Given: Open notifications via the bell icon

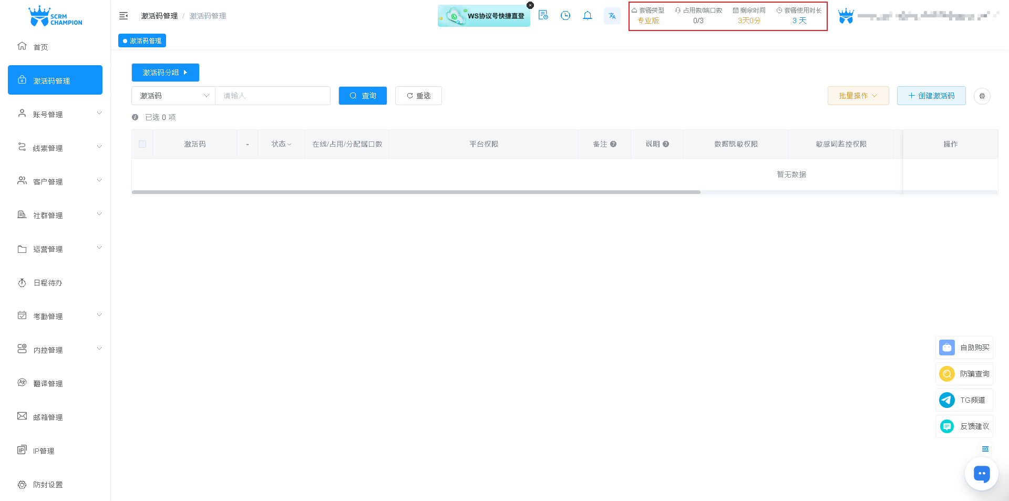Looking at the screenshot, I should (588, 16).
